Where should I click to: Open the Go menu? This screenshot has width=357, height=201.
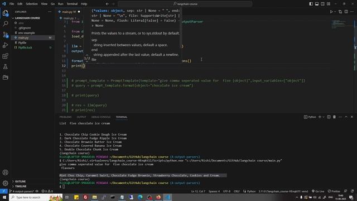click(x=52, y=4)
